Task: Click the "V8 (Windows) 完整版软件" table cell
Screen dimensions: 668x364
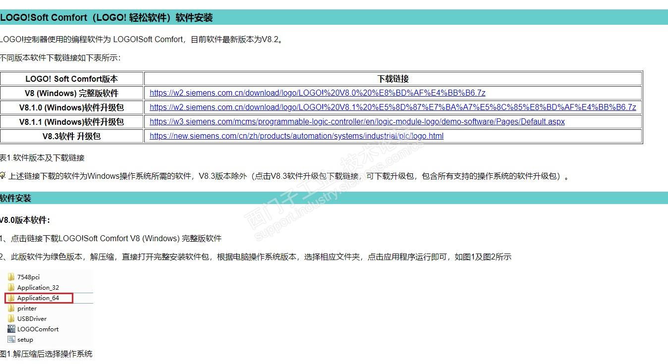Action: [x=72, y=93]
